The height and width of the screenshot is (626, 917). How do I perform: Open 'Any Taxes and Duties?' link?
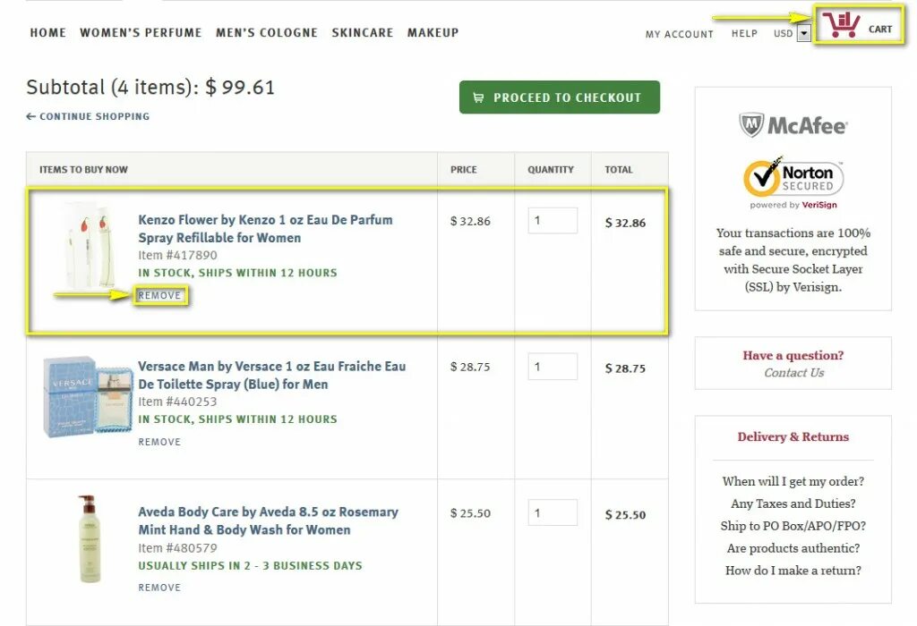[x=793, y=503]
